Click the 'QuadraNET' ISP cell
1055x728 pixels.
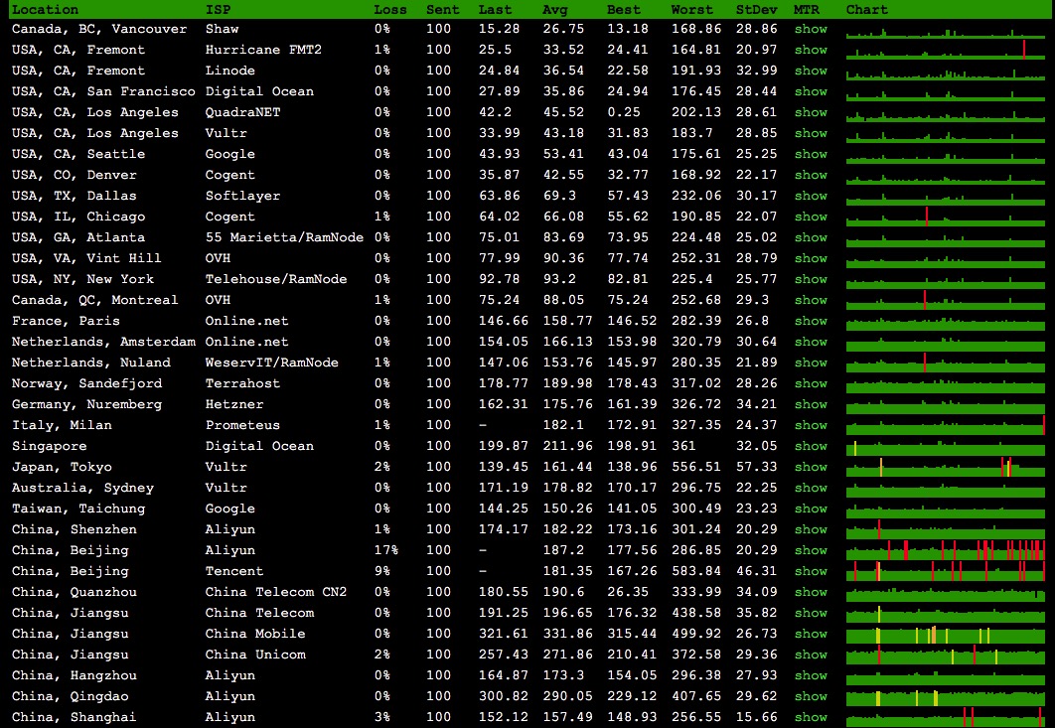(243, 112)
